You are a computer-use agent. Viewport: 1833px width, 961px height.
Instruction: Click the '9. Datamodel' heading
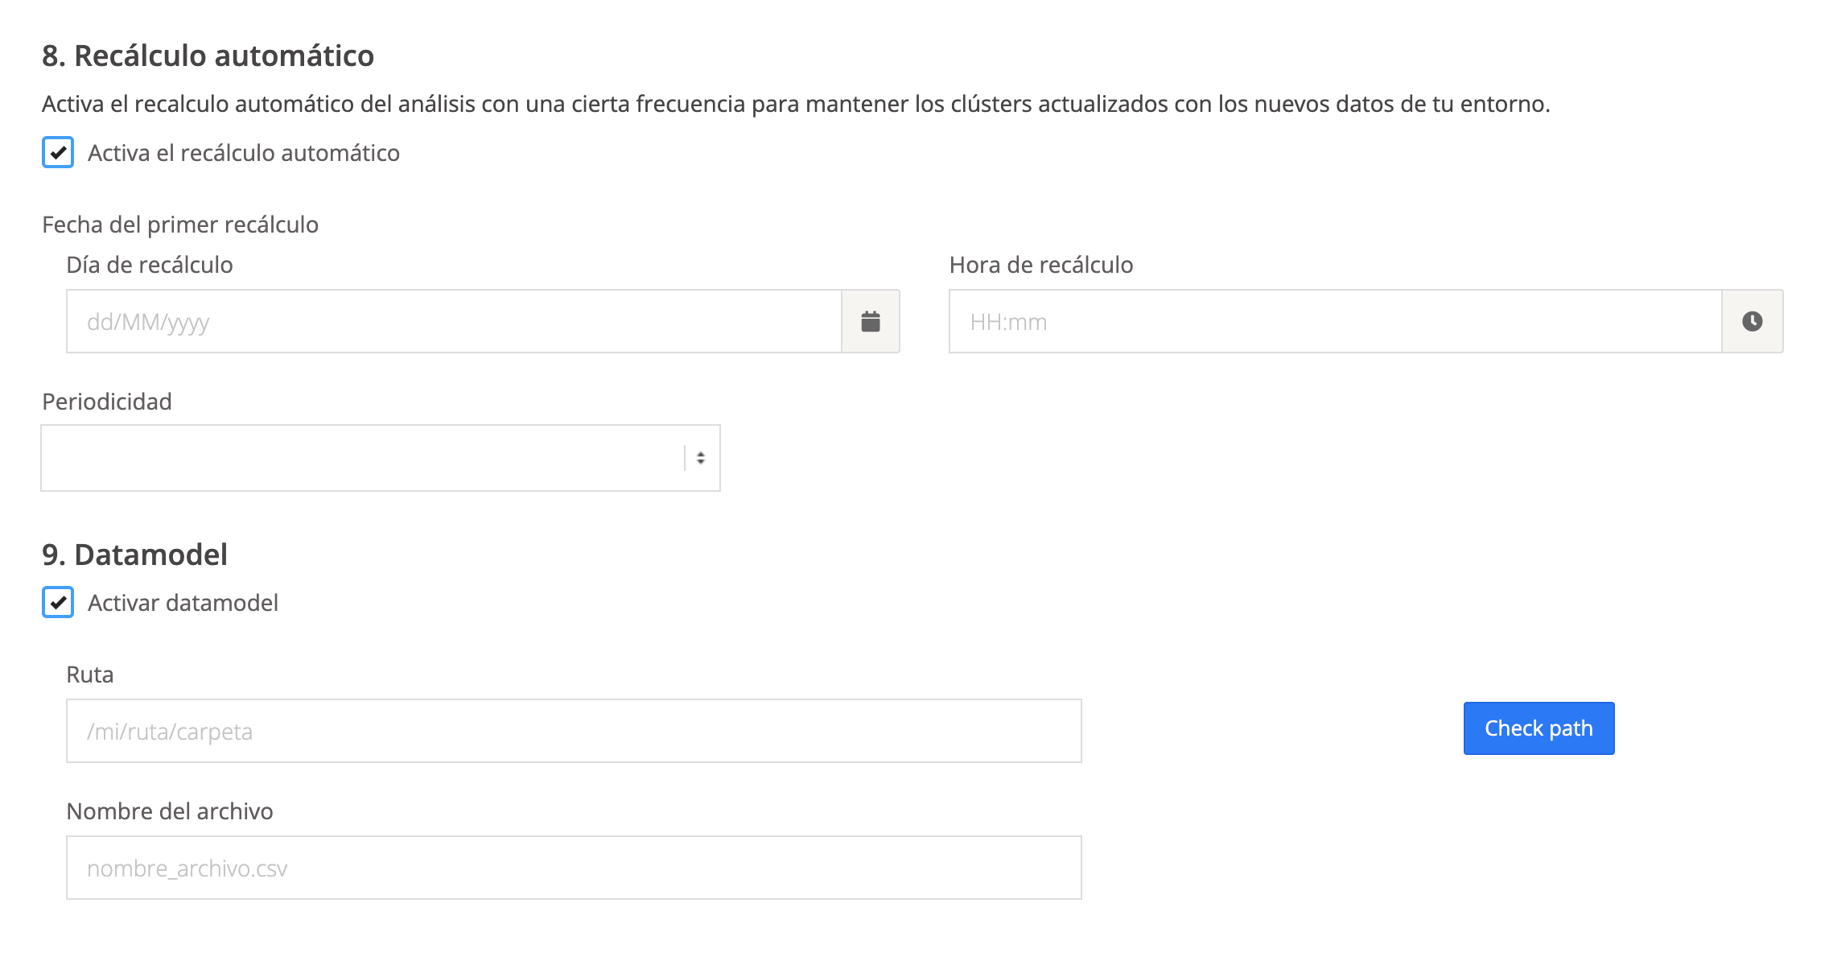click(x=134, y=555)
